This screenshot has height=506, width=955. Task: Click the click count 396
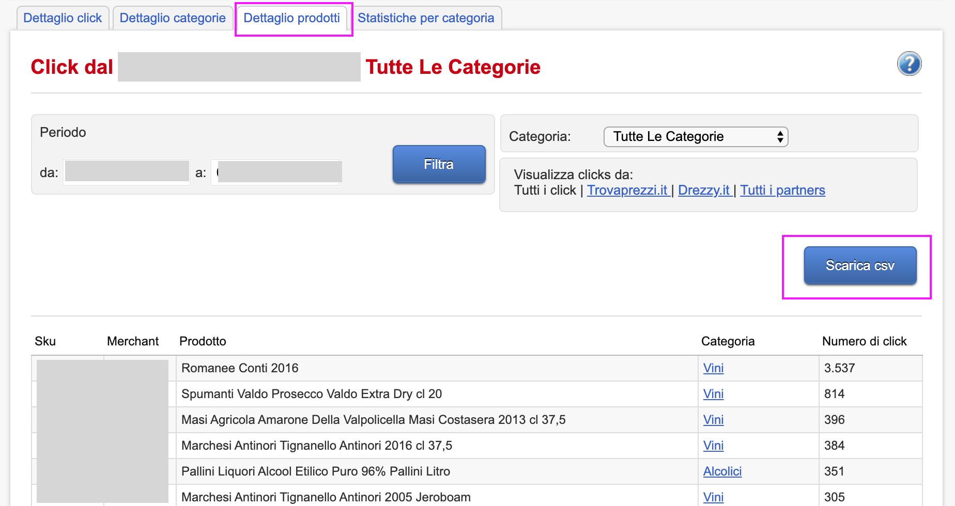tap(834, 420)
